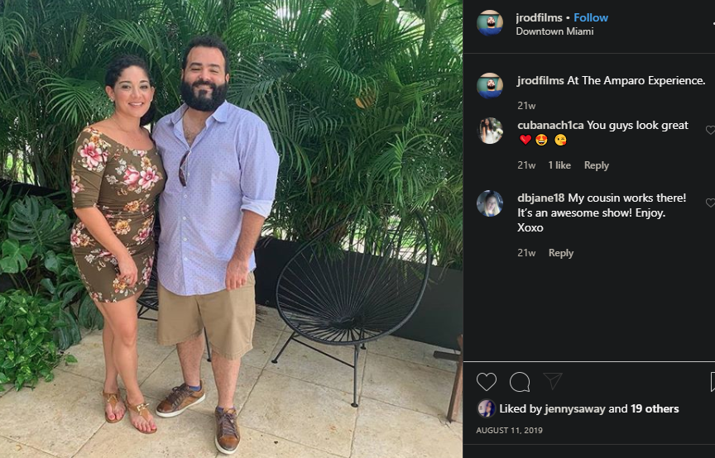Like dbjane18's comment with small heart

click(710, 203)
